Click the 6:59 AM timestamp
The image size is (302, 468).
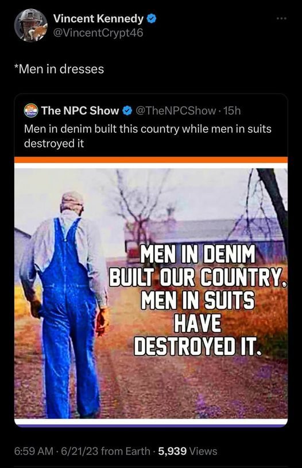(34, 451)
